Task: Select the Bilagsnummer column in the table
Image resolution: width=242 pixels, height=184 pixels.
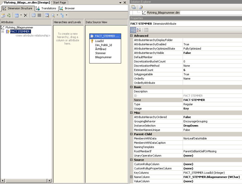Action: coord(103,57)
